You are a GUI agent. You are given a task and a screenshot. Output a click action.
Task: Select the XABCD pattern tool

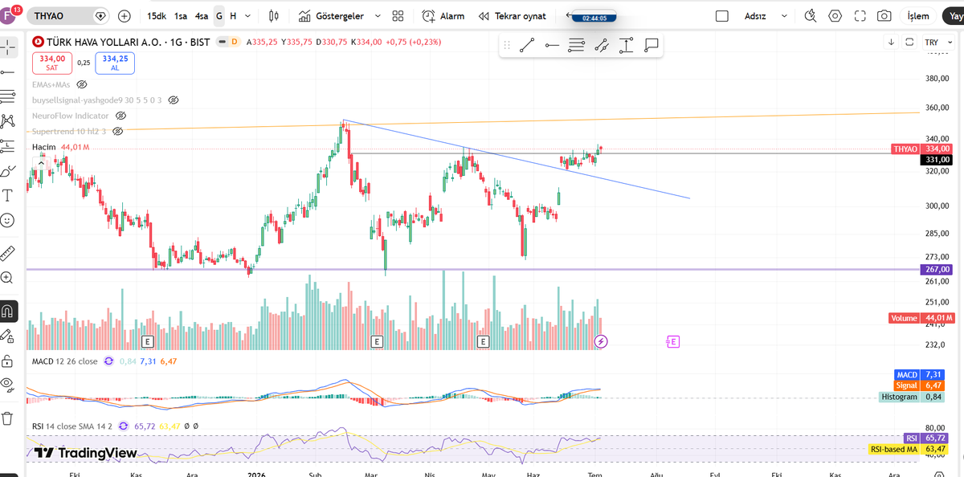tap(8, 121)
